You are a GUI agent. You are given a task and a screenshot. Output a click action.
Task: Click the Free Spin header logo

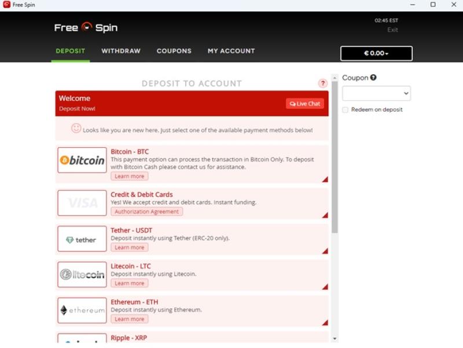(x=86, y=27)
